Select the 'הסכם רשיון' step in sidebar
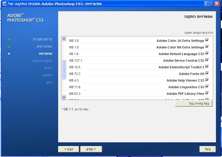This screenshot has width=222, height=157. tap(44, 46)
